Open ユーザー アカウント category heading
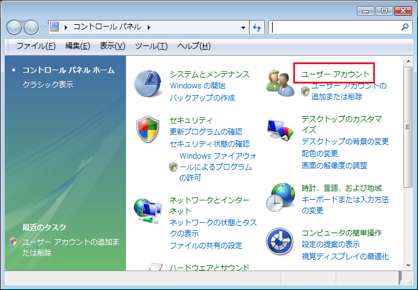 click(336, 74)
